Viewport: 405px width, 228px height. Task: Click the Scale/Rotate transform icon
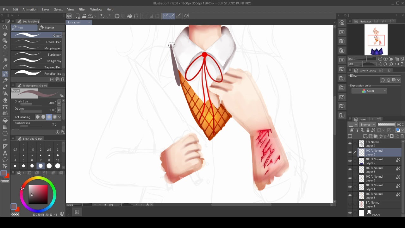pyautogui.click(x=136, y=16)
